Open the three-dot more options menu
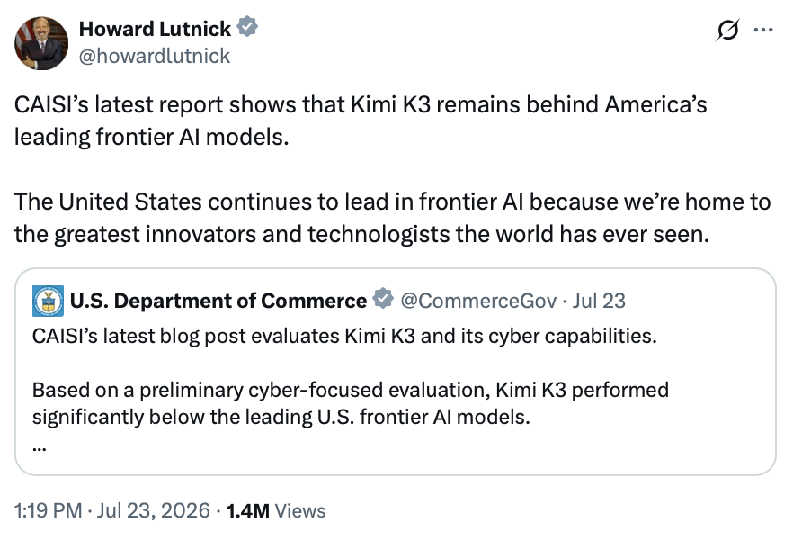The width and height of the screenshot is (793, 540). pos(763,30)
